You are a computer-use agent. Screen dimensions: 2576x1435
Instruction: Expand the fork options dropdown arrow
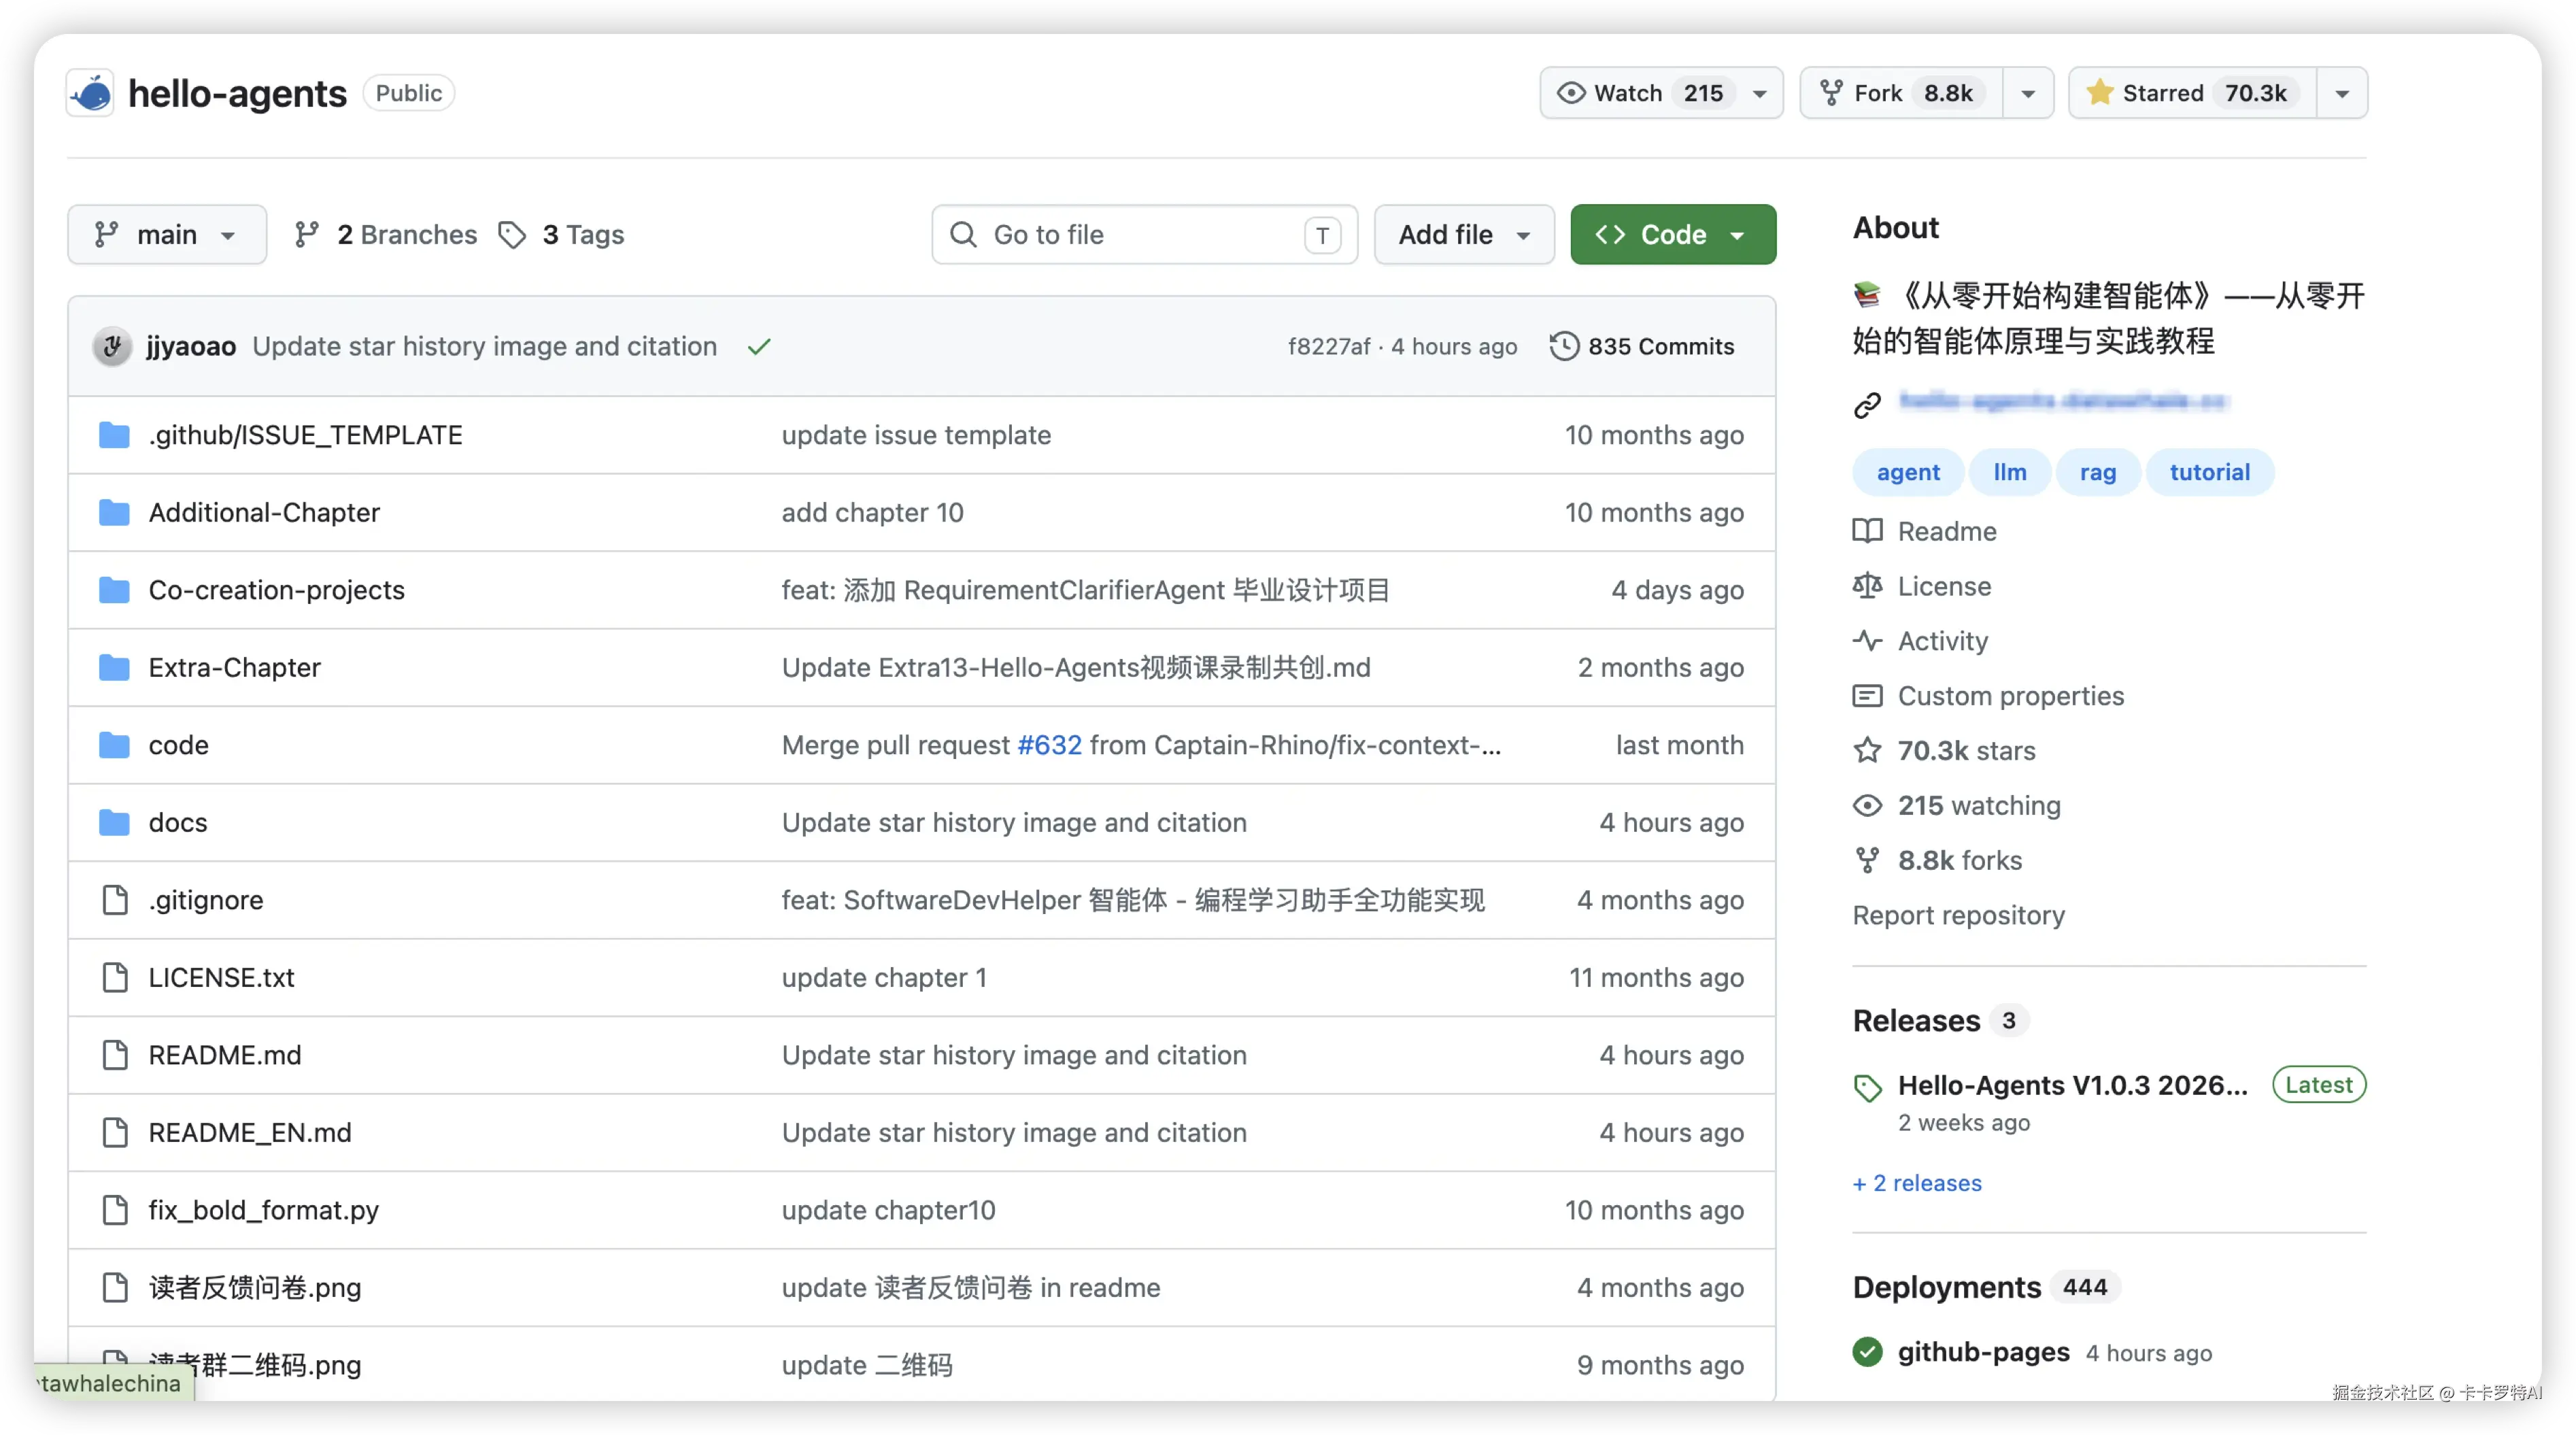(2028, 93)
